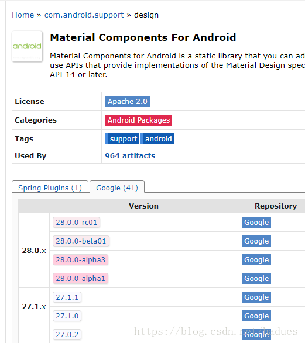Switch to the Google (41) tab

click(117, 188)
